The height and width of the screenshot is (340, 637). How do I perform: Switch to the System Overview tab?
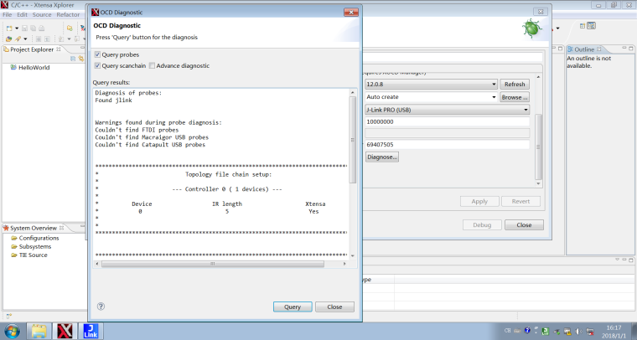(34, 228)
